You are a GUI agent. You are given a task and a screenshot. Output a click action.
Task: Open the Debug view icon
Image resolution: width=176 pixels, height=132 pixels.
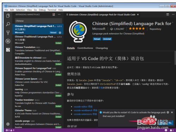click(8, 41)
